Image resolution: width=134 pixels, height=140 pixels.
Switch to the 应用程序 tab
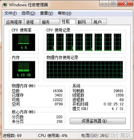tap(14, 22)
